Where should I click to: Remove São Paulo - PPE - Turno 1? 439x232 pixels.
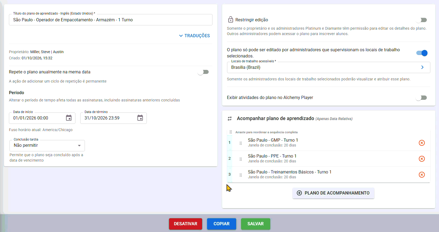(422, 159)
